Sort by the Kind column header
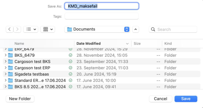 click(x=168, y=44)
